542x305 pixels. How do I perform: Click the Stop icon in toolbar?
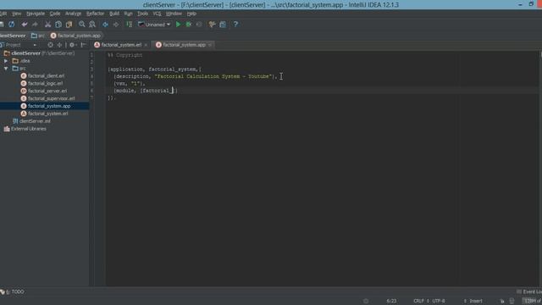[x=199, y=25]
